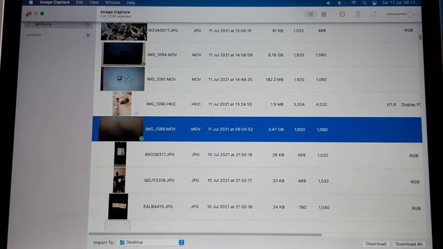Select the BXGS8317.JPG thumbnail

(120, 154)
